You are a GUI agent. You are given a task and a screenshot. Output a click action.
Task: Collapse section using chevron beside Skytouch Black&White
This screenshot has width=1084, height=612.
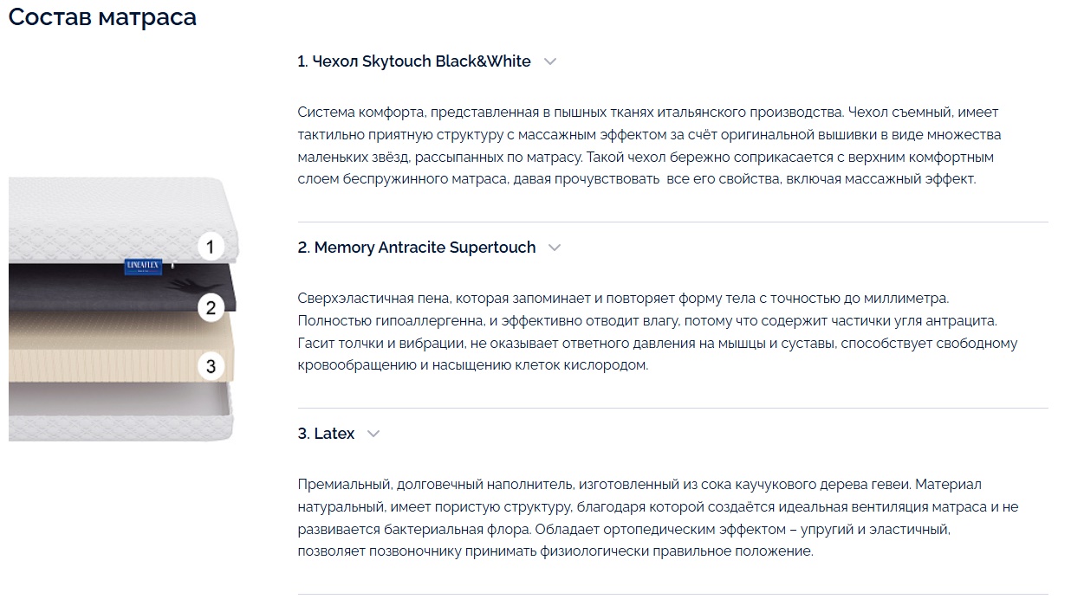(549, 61)
